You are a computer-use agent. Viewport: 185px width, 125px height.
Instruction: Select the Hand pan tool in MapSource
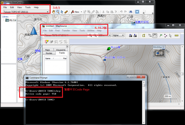(x=155, y=35)
